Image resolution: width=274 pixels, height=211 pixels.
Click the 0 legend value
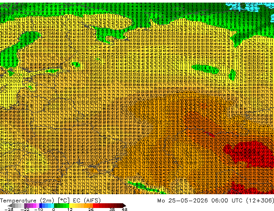click(54, 209)
